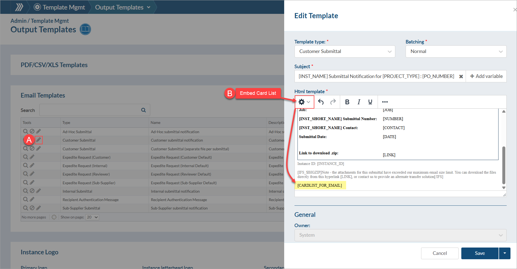Click into the Email Templates Search field
Image resolution: width=517 pixels, height=269 pixels.
pyautogui.click(x=95, y=110)
